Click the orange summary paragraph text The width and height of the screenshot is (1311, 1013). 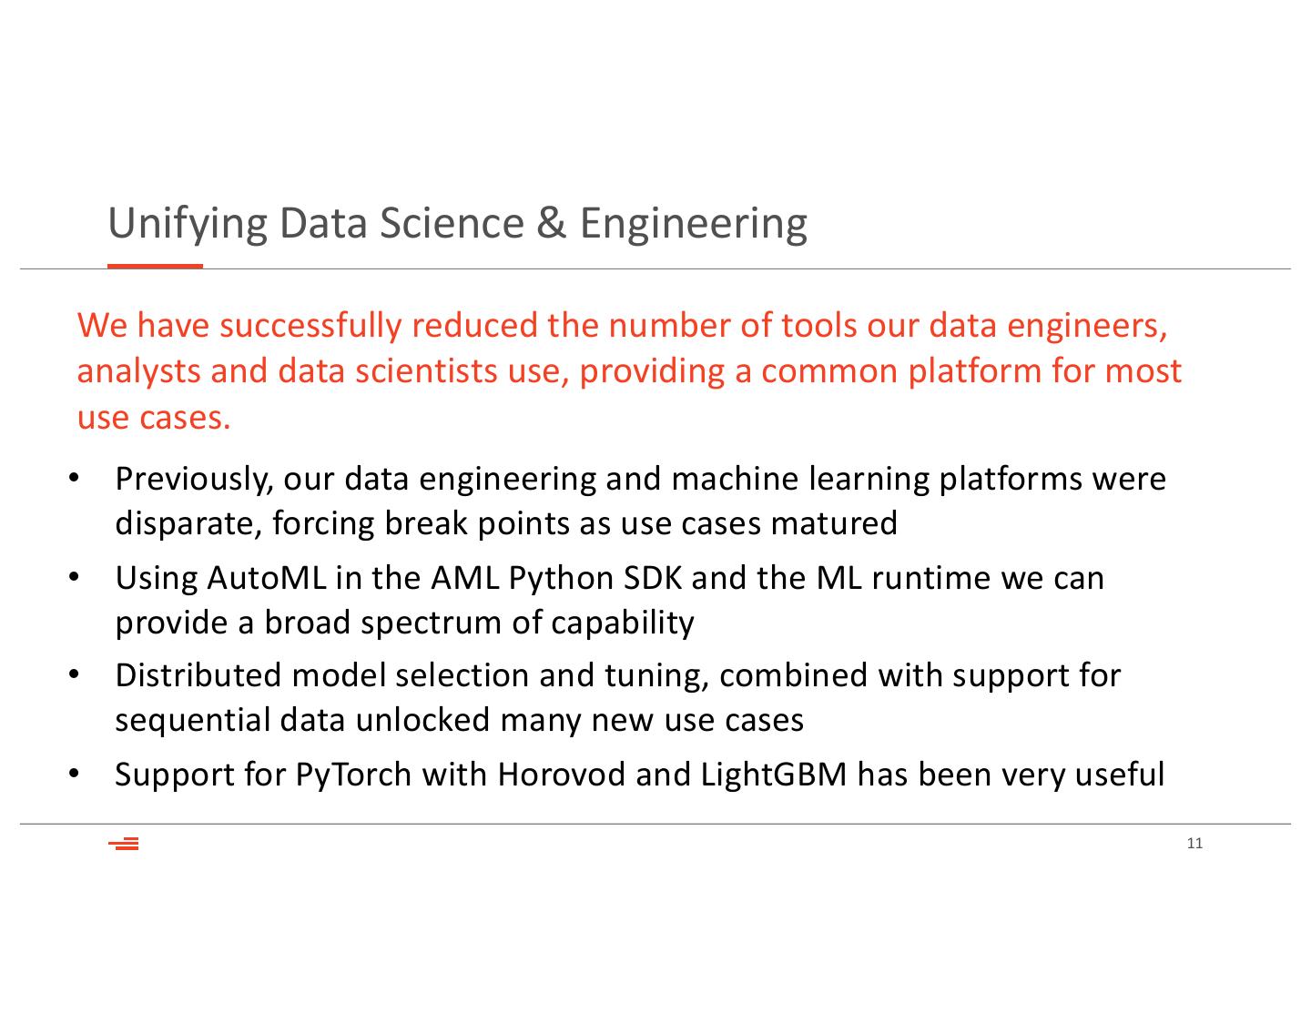[628, 371]
